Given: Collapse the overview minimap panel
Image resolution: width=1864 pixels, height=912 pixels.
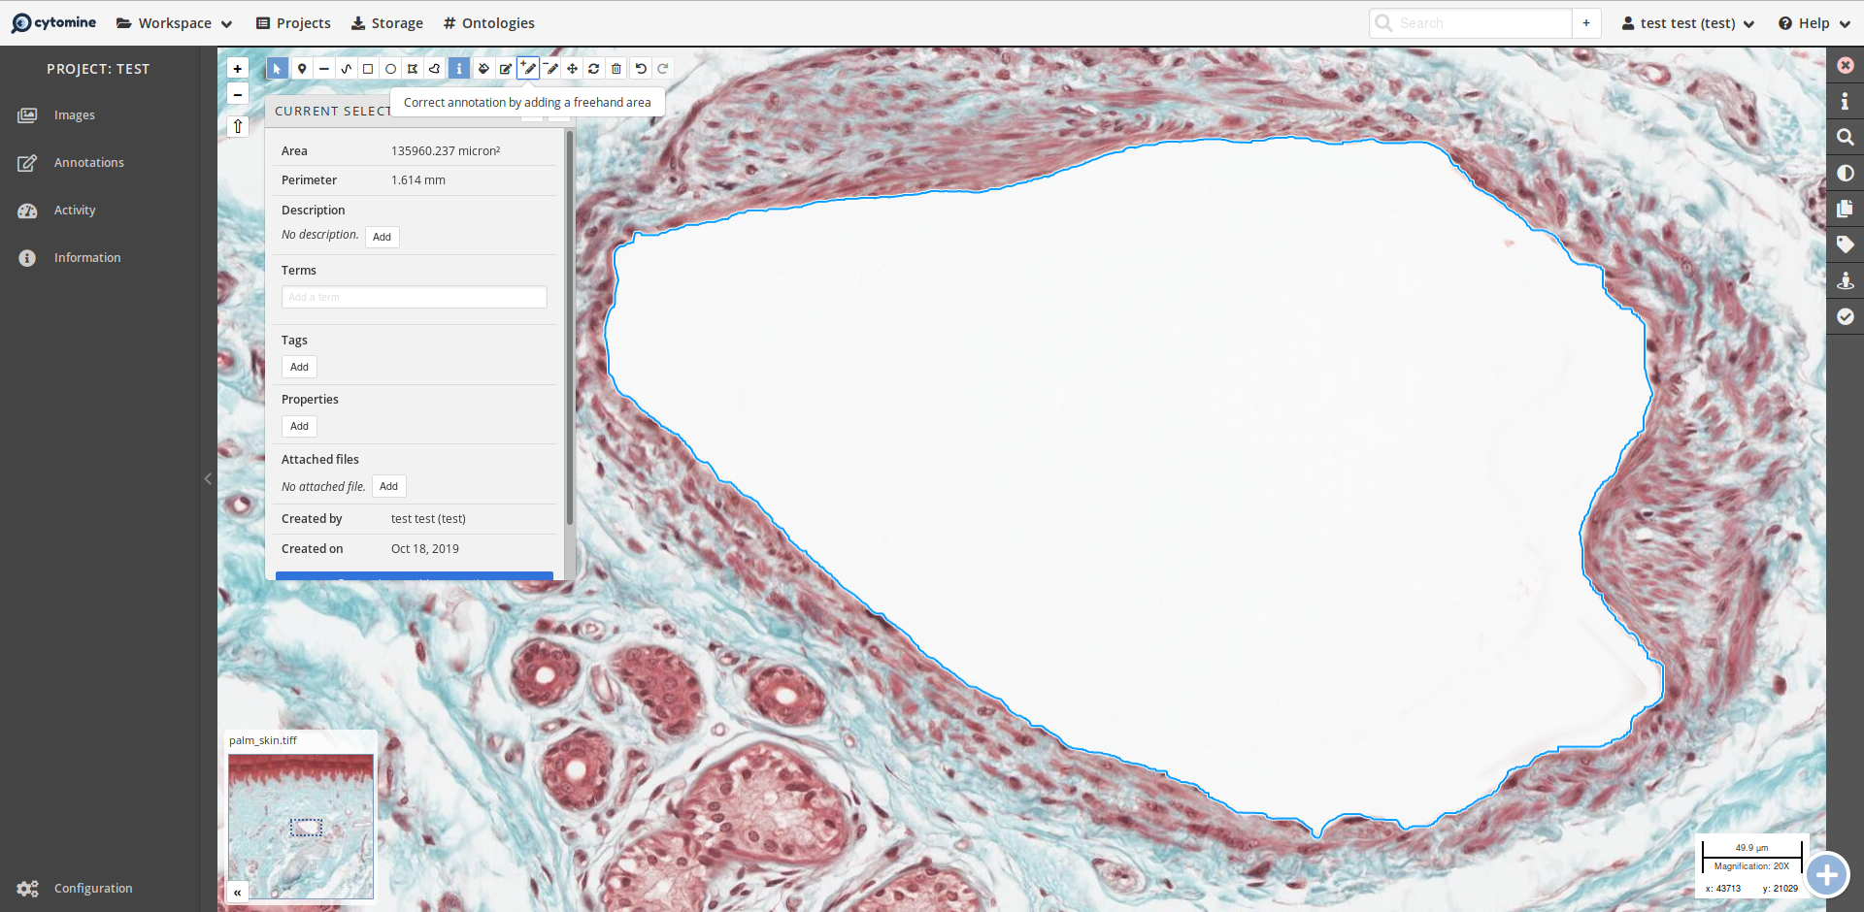Looking at the screenshot, I should click(237, 892).
